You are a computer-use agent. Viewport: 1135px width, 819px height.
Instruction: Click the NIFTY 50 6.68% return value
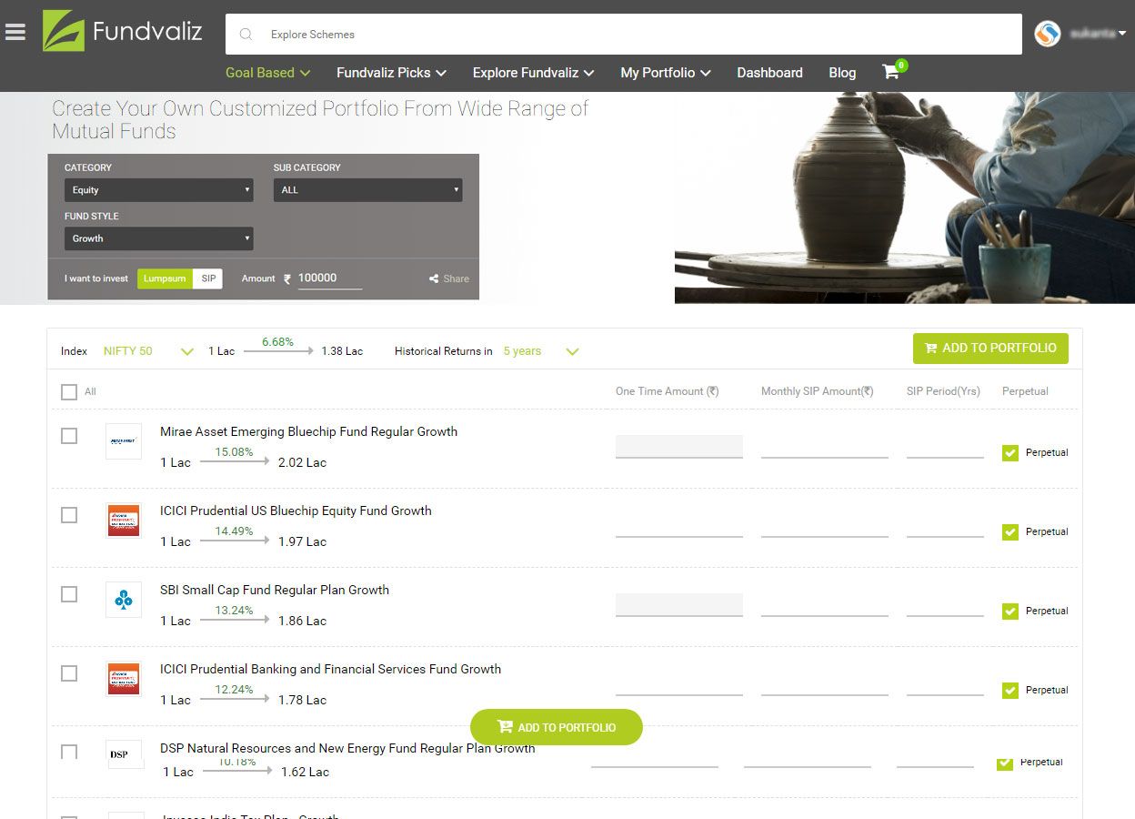[x=277, y=342]
